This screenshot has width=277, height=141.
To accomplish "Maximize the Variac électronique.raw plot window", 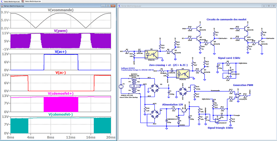I will pyautogui.click(x=108, y=6).
